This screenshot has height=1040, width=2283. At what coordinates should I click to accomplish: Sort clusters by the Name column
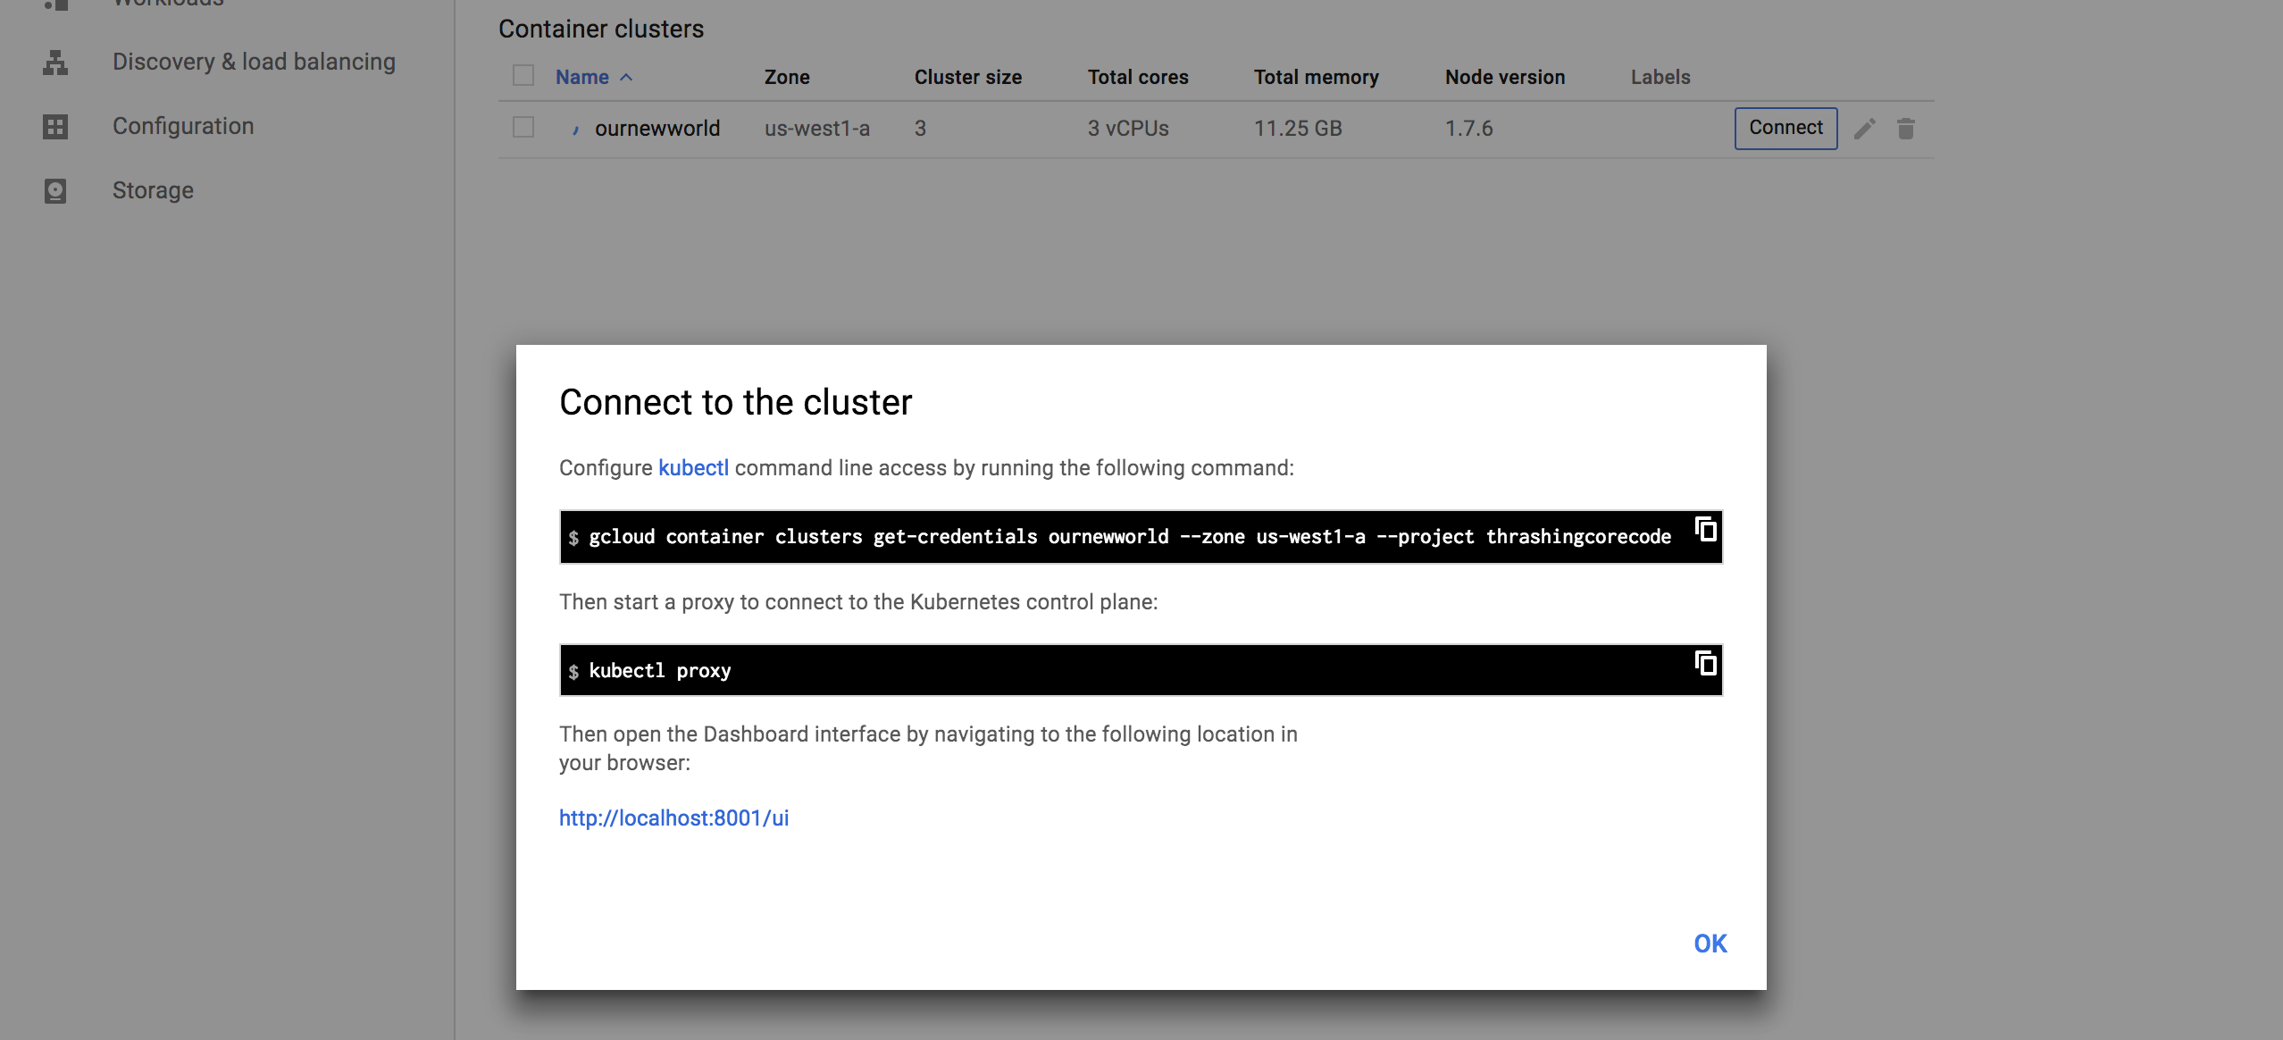[594, 77]
